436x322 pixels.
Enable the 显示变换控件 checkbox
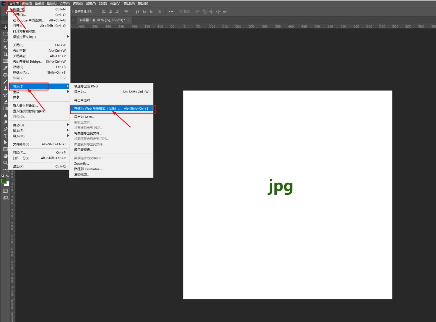[72, 12]
